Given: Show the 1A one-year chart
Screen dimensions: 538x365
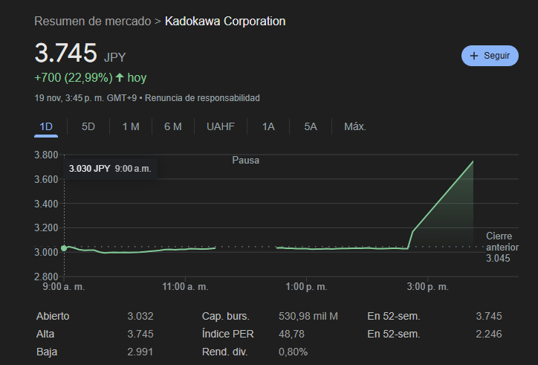Looking at the screenshot, I should click(x=268, y=126).
